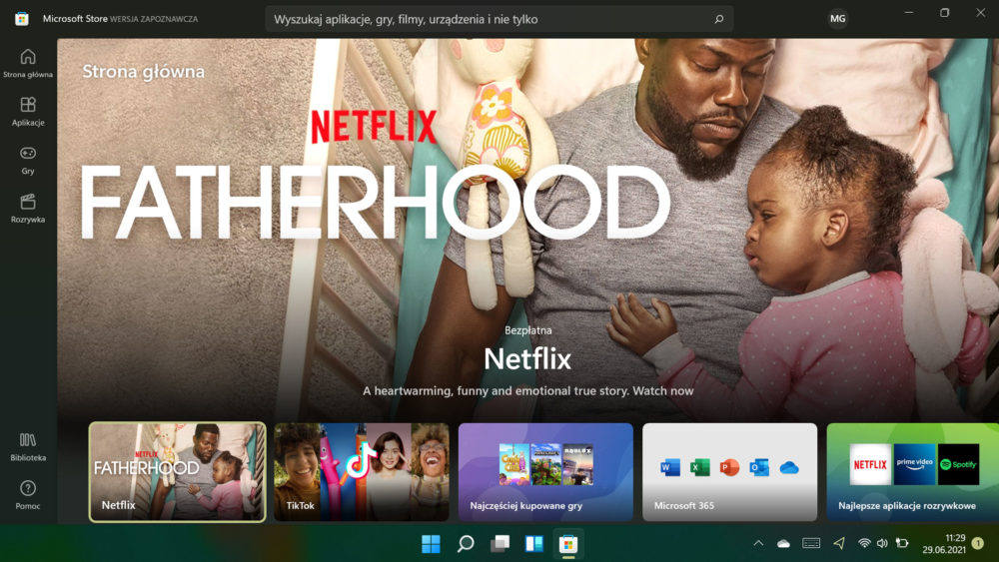Open the Windows Start menu
This screenshot has height=562, width=999.
tap(431, 544)
